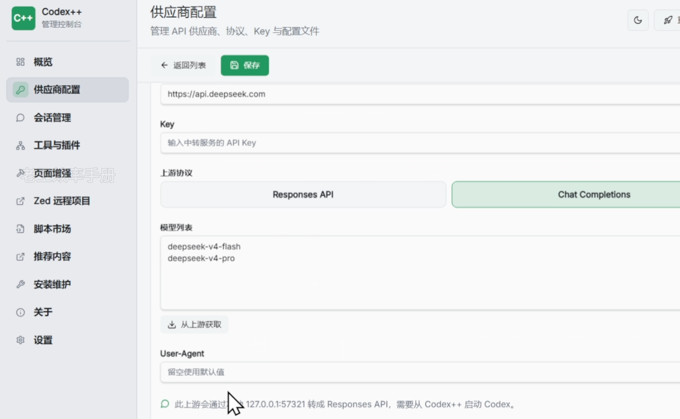Navigate to 脚本市场

67,229
